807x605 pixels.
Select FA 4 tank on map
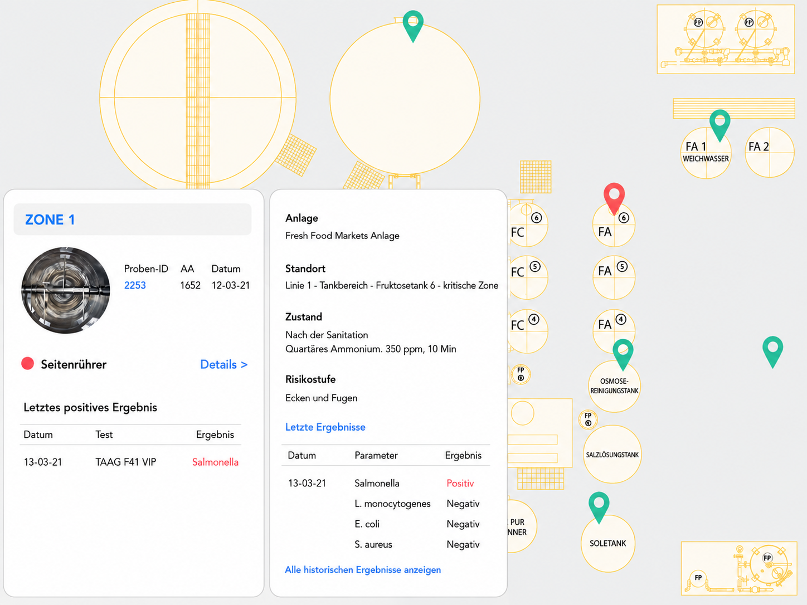(x=614, y=331)
